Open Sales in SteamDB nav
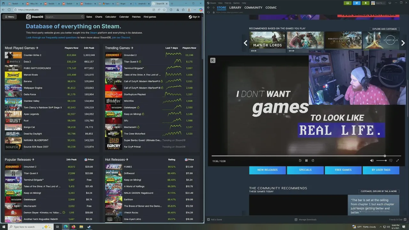Viewport: 409px width, 230px height. [89, 17]
